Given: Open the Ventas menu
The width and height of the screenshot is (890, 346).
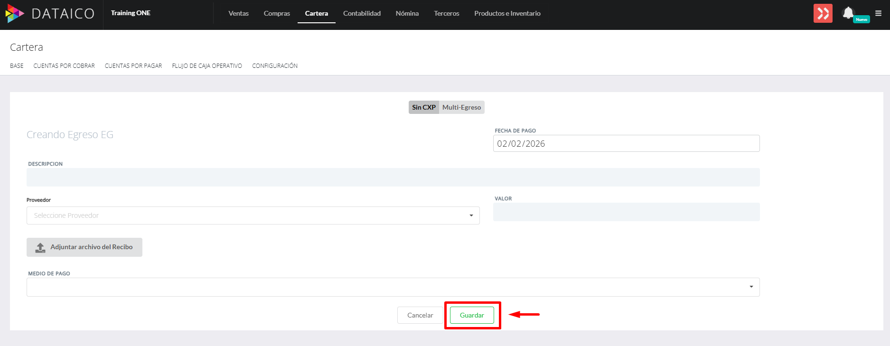Looking at the screenshot, I should [238, 13].
